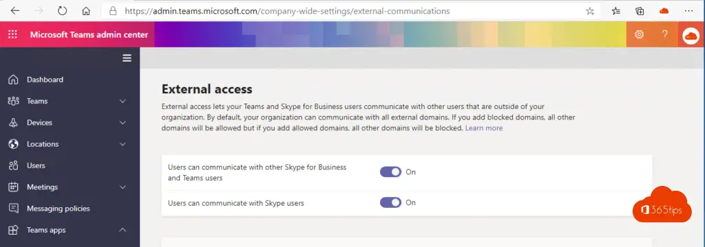Expand the Meetings section chevron

click(x=123, y=187)
